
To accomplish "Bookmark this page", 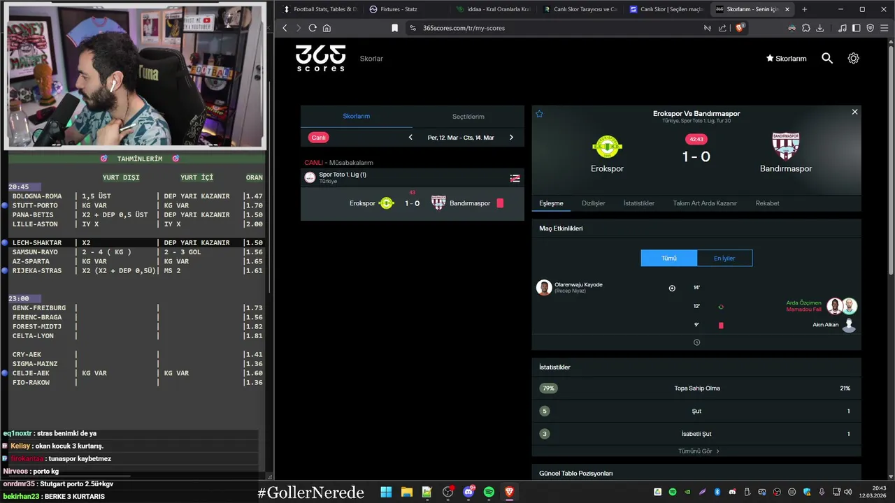I will (394, 28).
